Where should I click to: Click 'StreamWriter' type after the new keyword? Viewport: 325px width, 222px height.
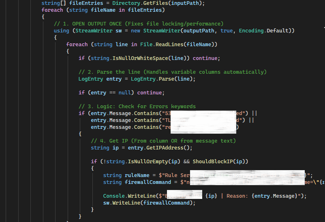[162, 31]
